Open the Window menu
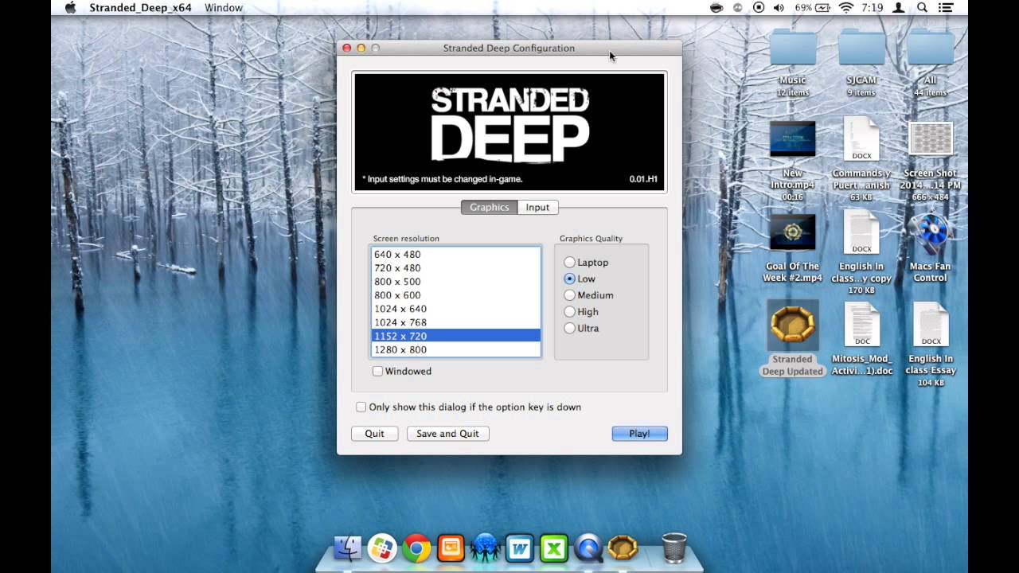The image size is (1019, 573). 224,8
